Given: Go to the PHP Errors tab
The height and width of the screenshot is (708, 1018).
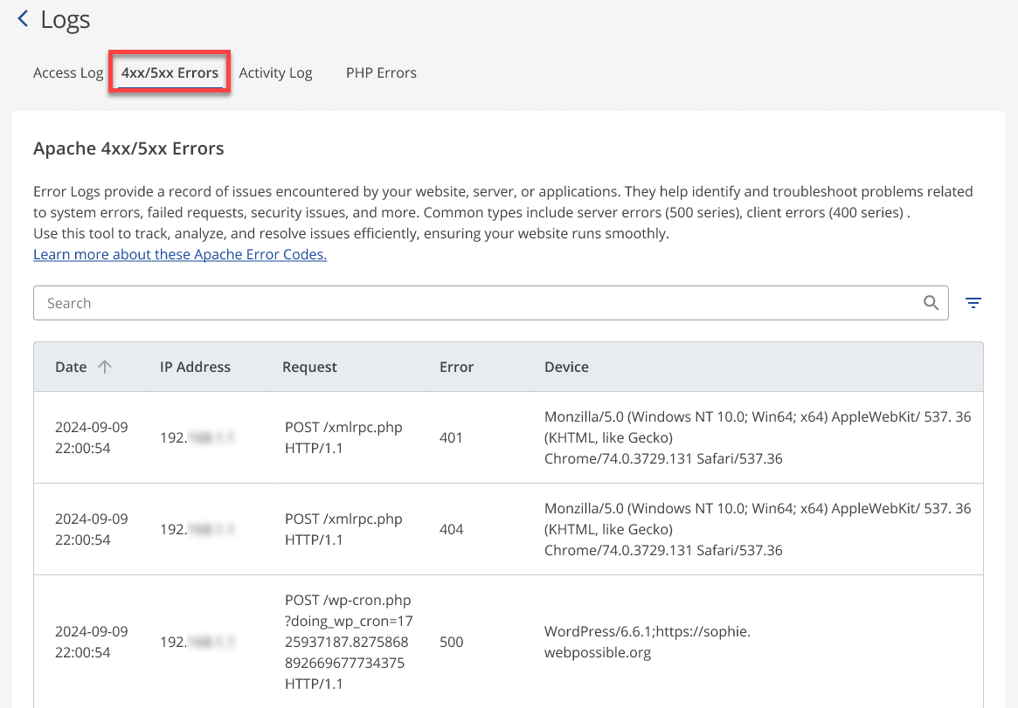Looking at the screenshot, I should pyautogui.click(x=381, y=72).
